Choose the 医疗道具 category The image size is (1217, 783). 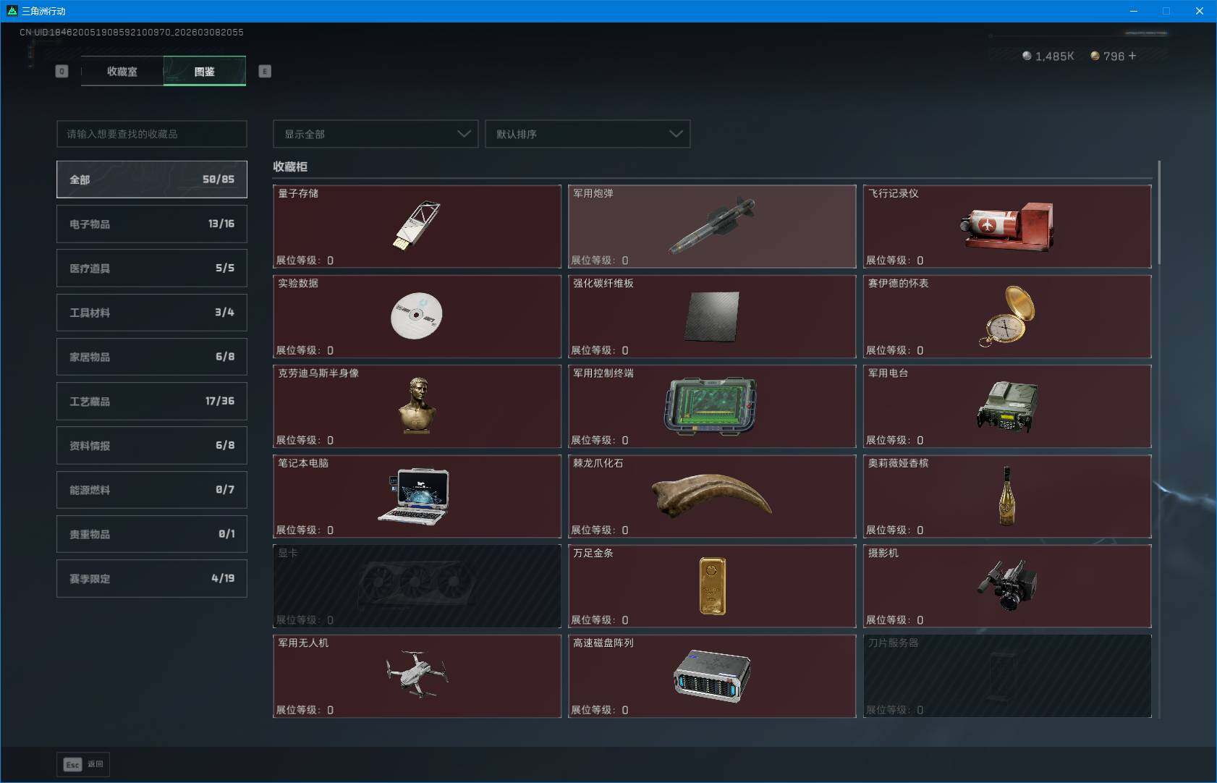[152, 268]
